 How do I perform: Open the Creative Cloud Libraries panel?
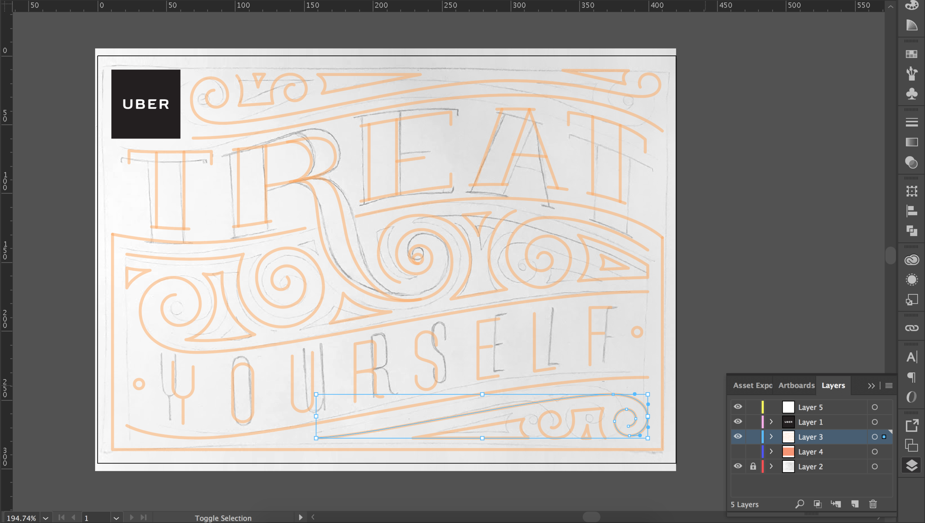(912, 260)
